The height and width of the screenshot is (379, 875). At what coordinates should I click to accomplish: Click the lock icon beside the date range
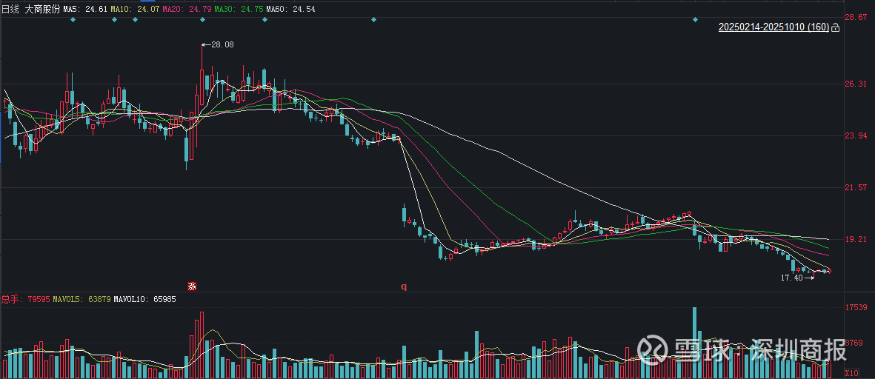(x=835, y=28)
